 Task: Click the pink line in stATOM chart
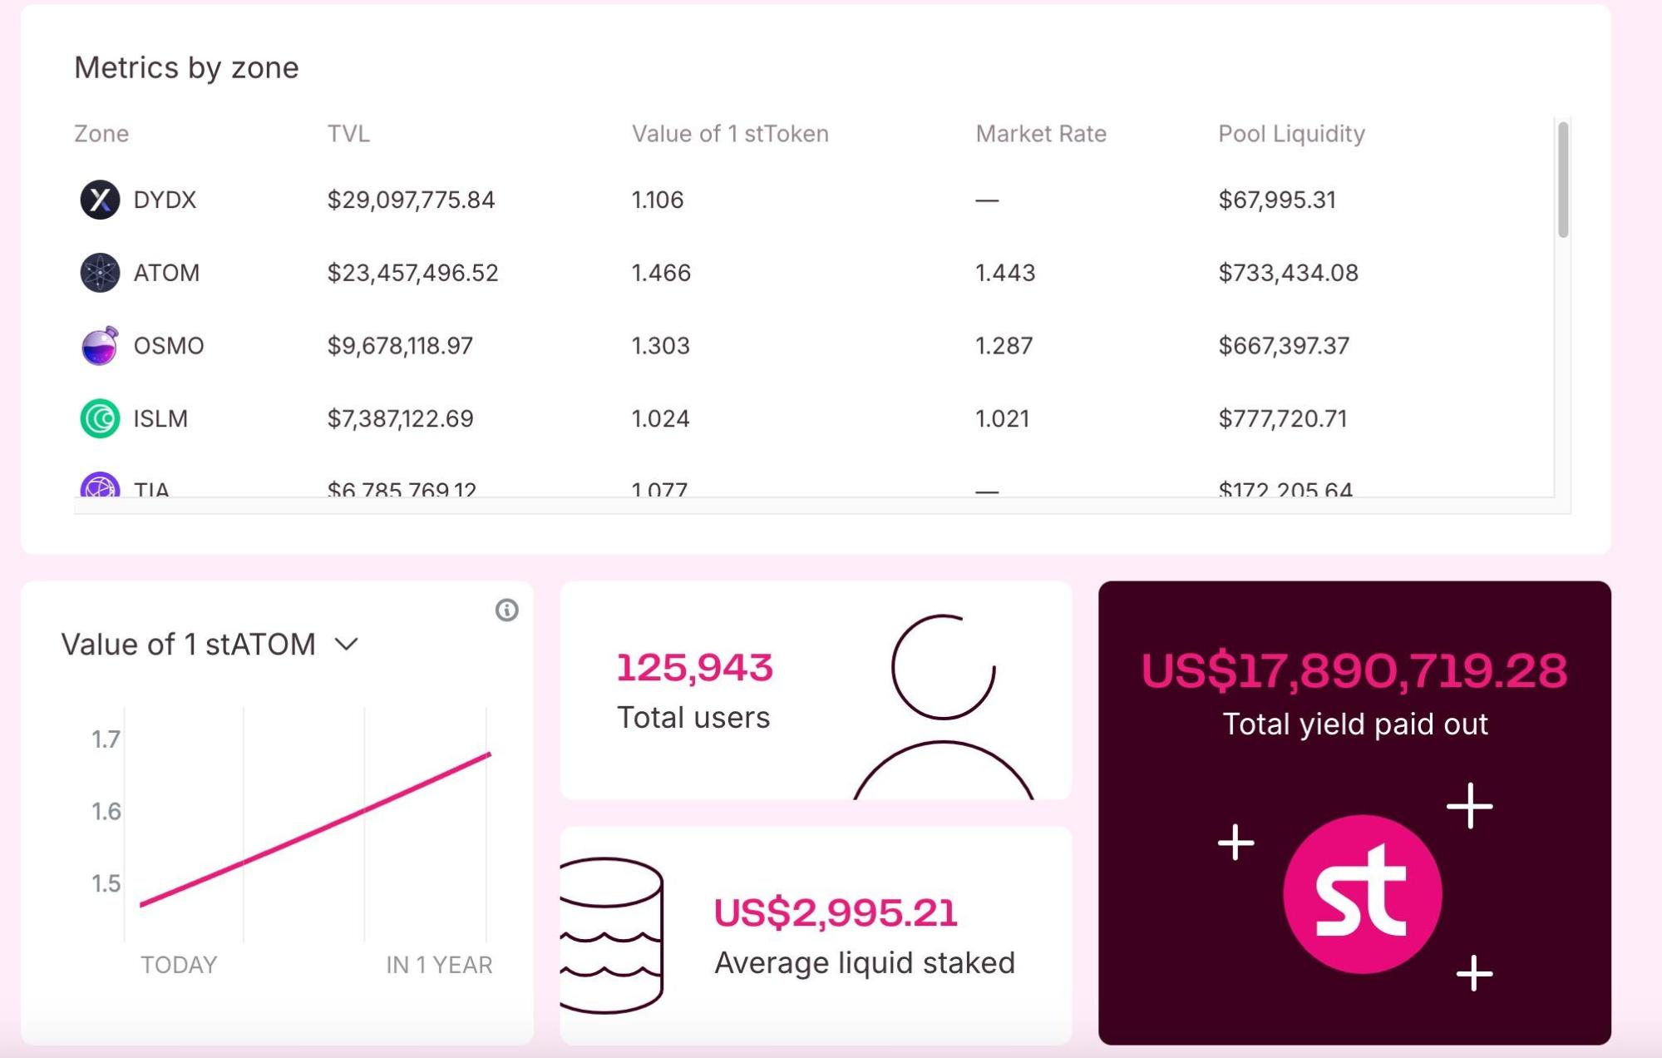316,829
